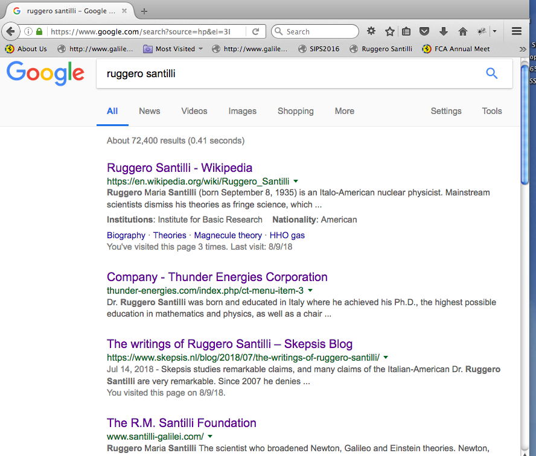Click the en.wikipedia.org green URL text
The width and height of the screenshot is (536, 456).
point(198,182)
